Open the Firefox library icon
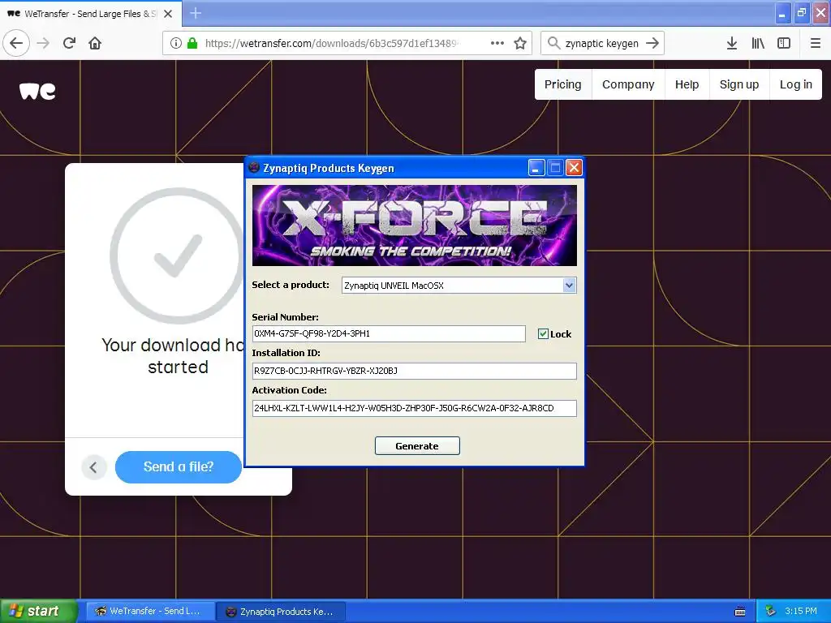Screen dimensions: 831x623 [758, 43]
